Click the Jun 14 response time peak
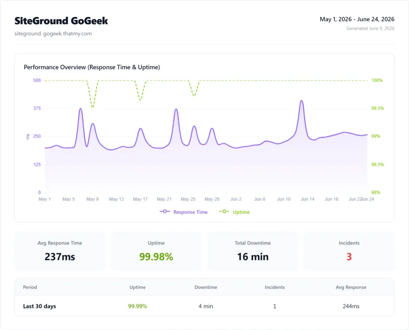 point(302,101)
